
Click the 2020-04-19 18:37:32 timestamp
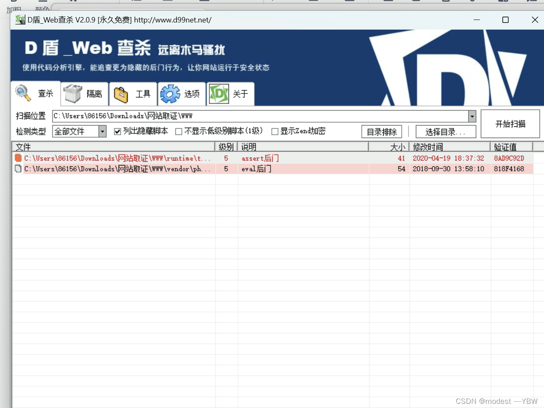click(x=448, y=158)
